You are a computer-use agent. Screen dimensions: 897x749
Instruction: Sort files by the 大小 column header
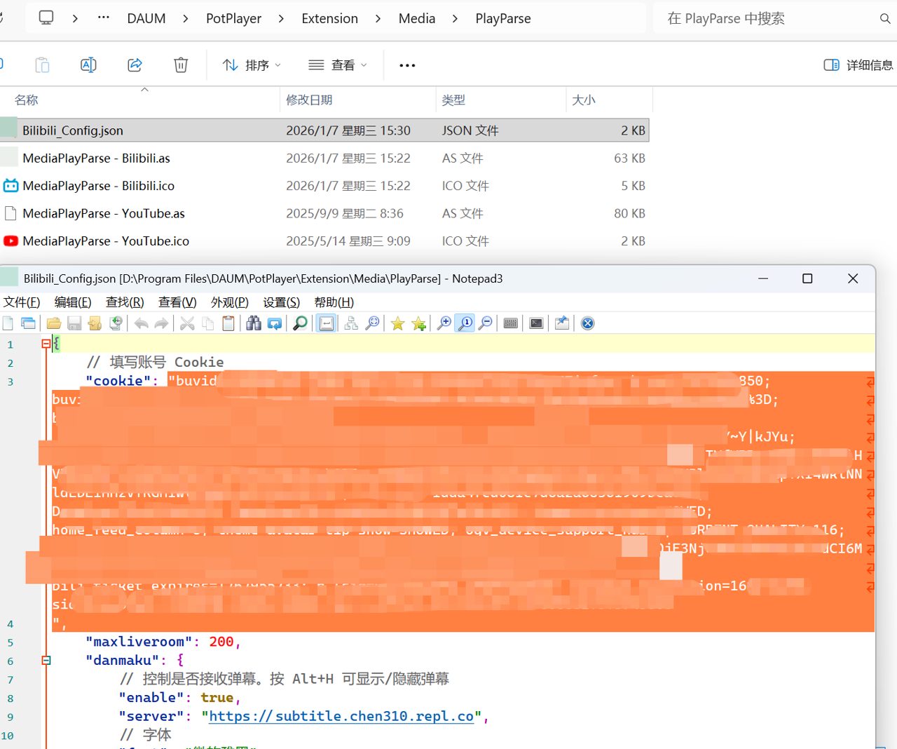(x=584, y=100)
